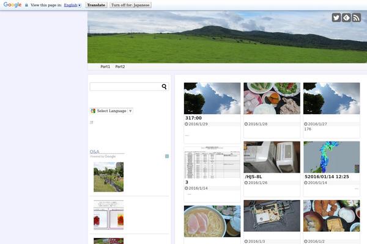The width and height of the screenshot is (367, 244).
Task: Click Turn off for: Japanese button
Action: [130, 5]
